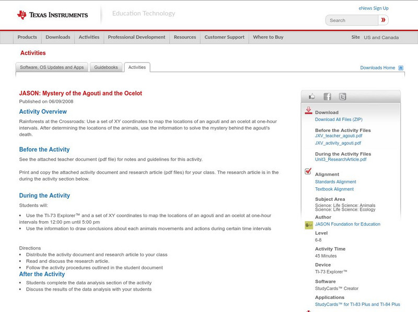The height and width of the screenshot is (312, 418).
Task: Click the red Activities page heading
Action: pos(33,53)
